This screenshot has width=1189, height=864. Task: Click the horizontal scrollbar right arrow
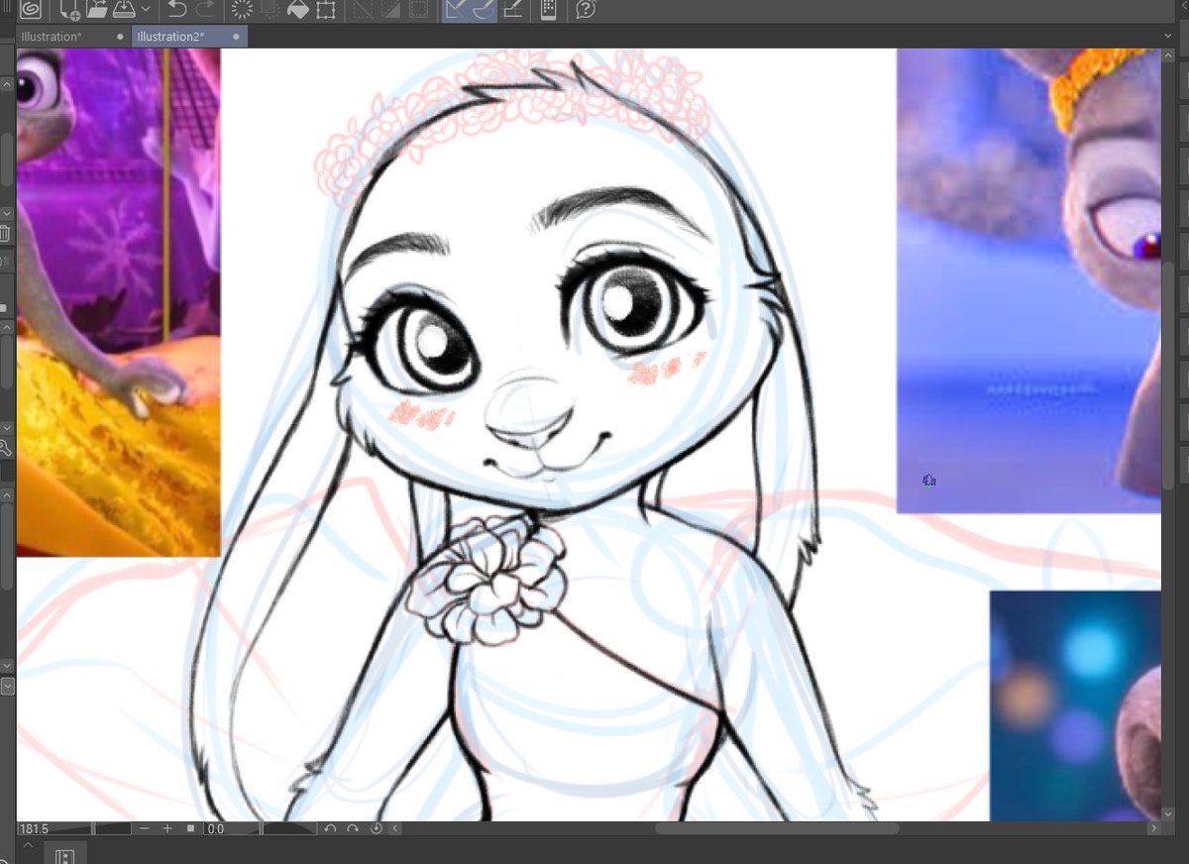tap(1153, 828)
